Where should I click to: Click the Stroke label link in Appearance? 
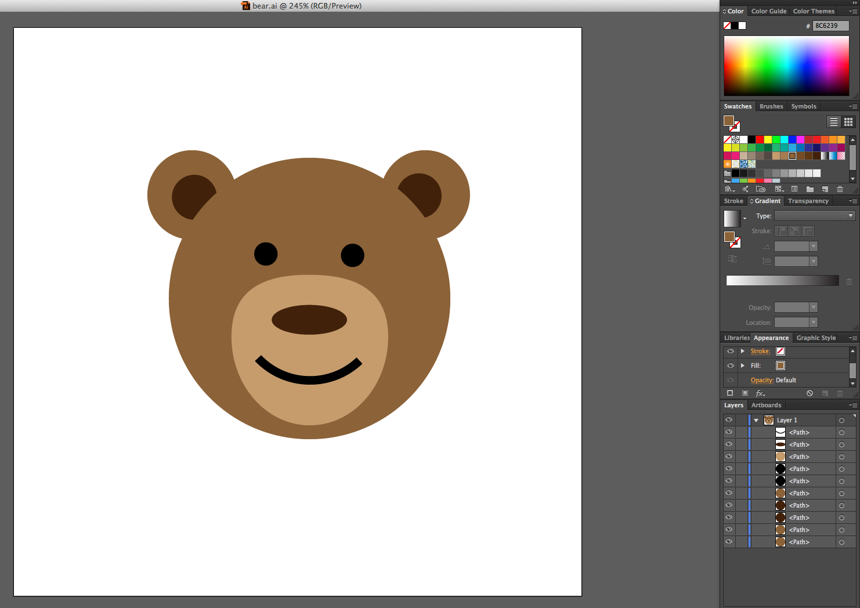pyautogui.click(x=760, y=352)
